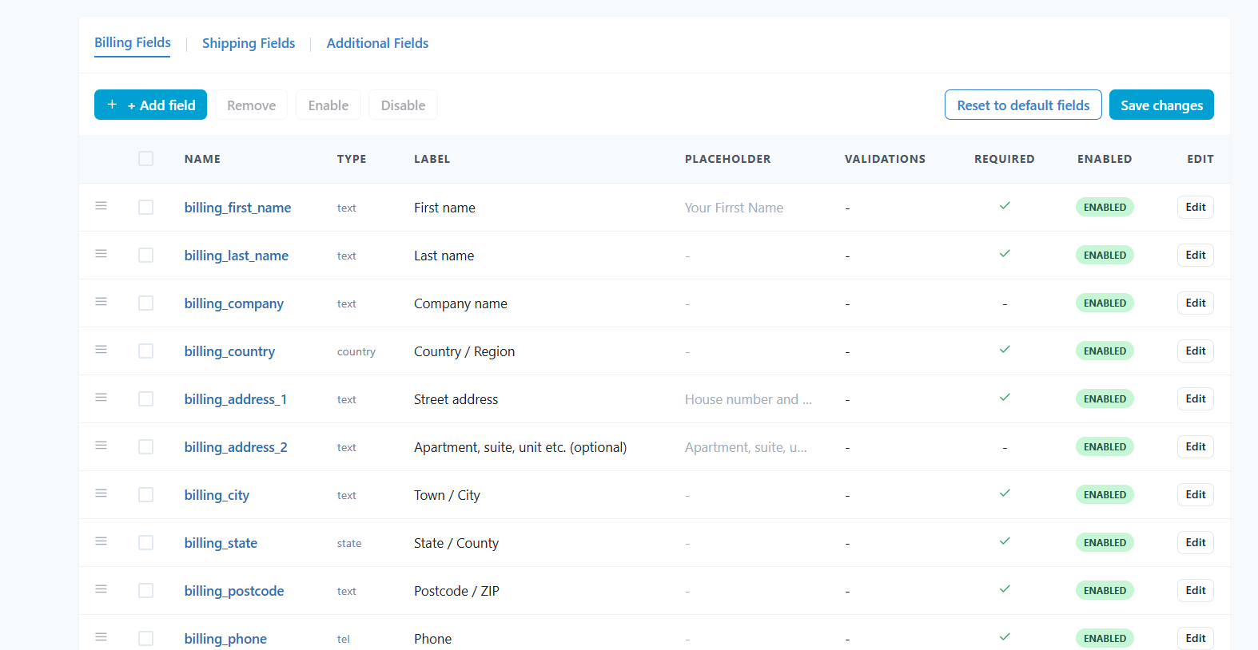1258x650 pixels.
Task: Click required checkmark for billing_state
Action: point(1005,541)
